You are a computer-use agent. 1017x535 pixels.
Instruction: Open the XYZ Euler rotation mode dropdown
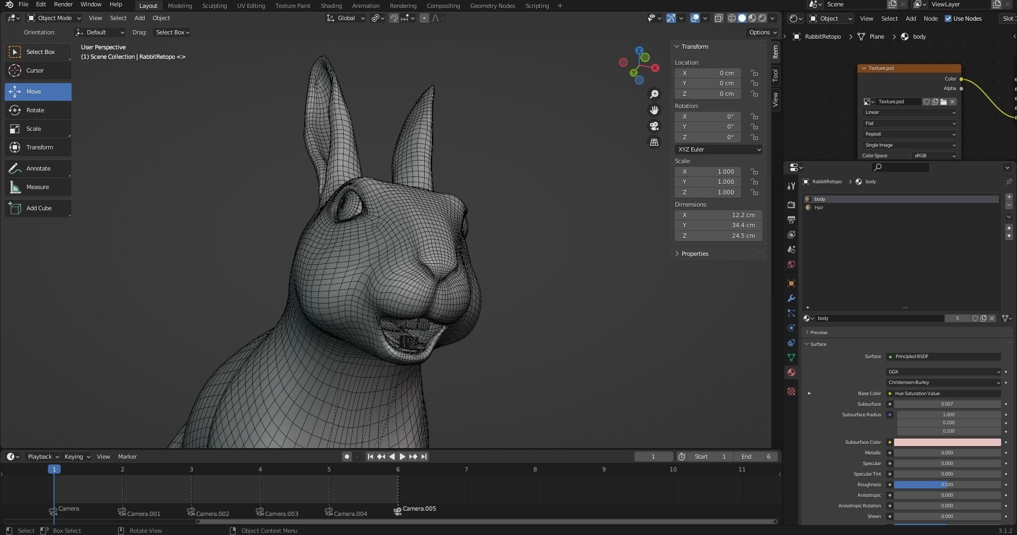[x=718, y=149]
